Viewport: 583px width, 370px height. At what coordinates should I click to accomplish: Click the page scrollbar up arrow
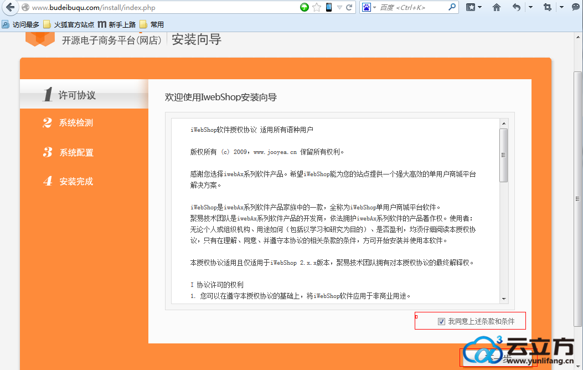578,37
